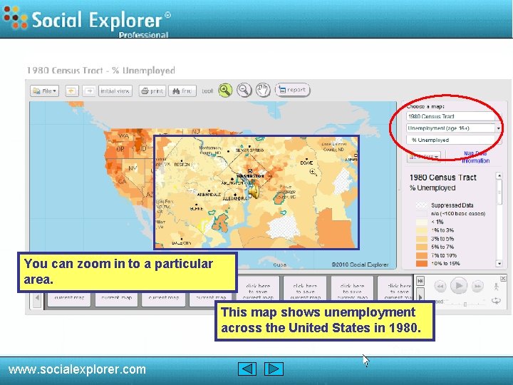Click the slideshow rewind button
Image resolution: width=513 pixels, height=385 pixels.
click(x=440, y=286)
